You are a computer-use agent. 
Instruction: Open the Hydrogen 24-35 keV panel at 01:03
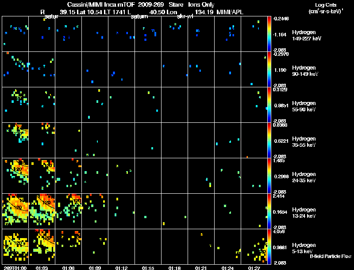pos(42,176)
